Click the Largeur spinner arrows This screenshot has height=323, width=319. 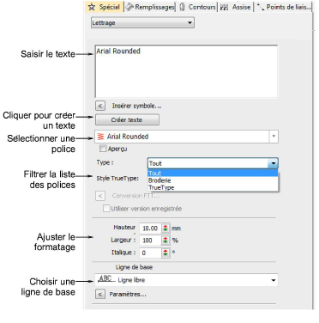pyautogui.click(x=166, y=241)
